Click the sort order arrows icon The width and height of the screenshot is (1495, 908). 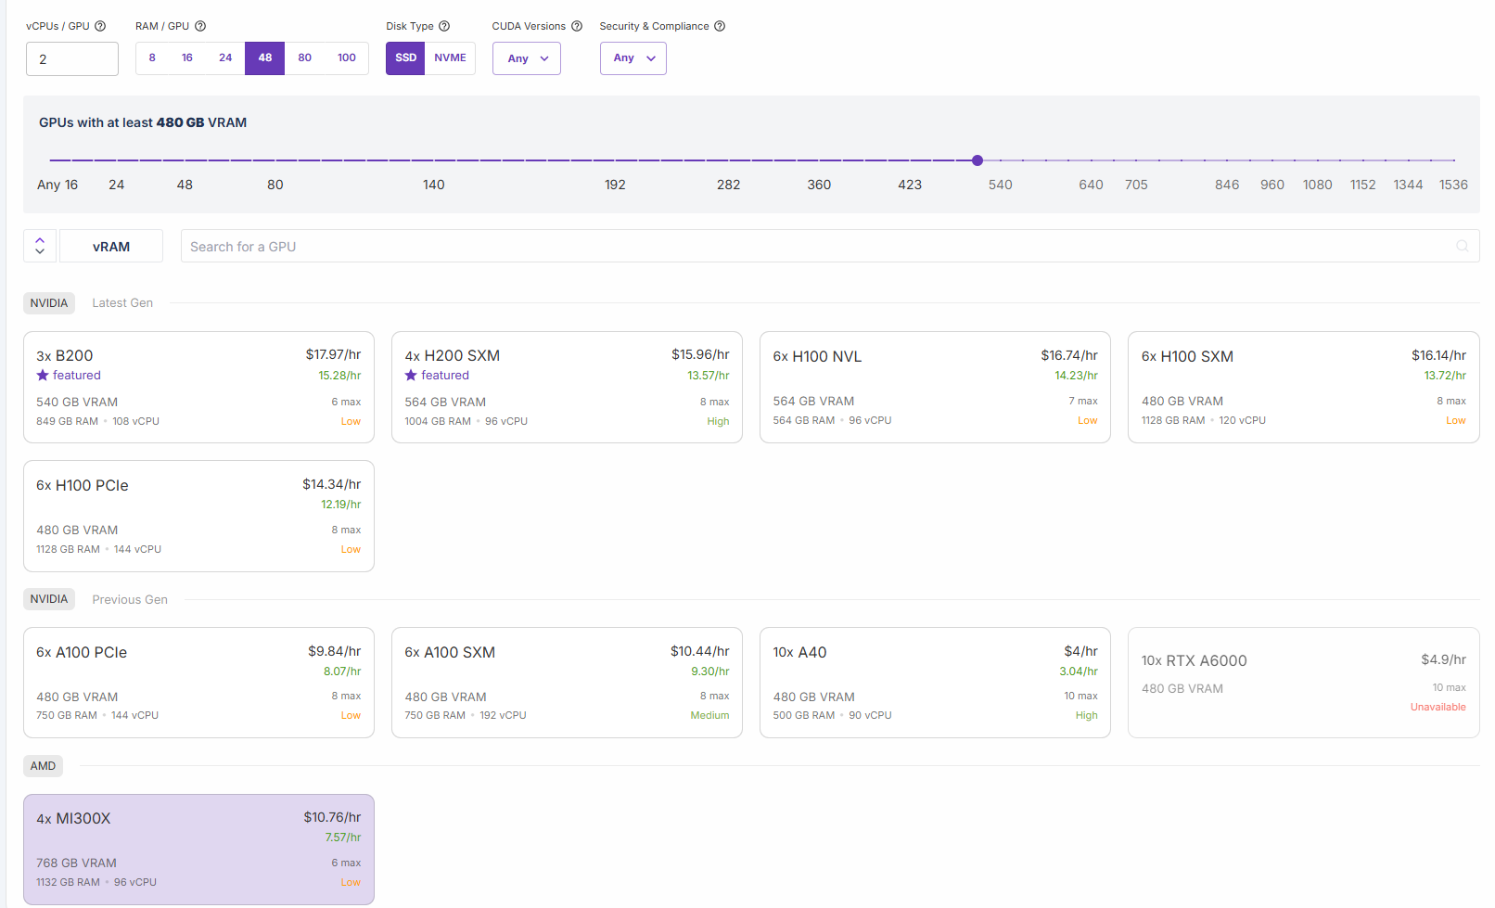click(x=40, y=246)
